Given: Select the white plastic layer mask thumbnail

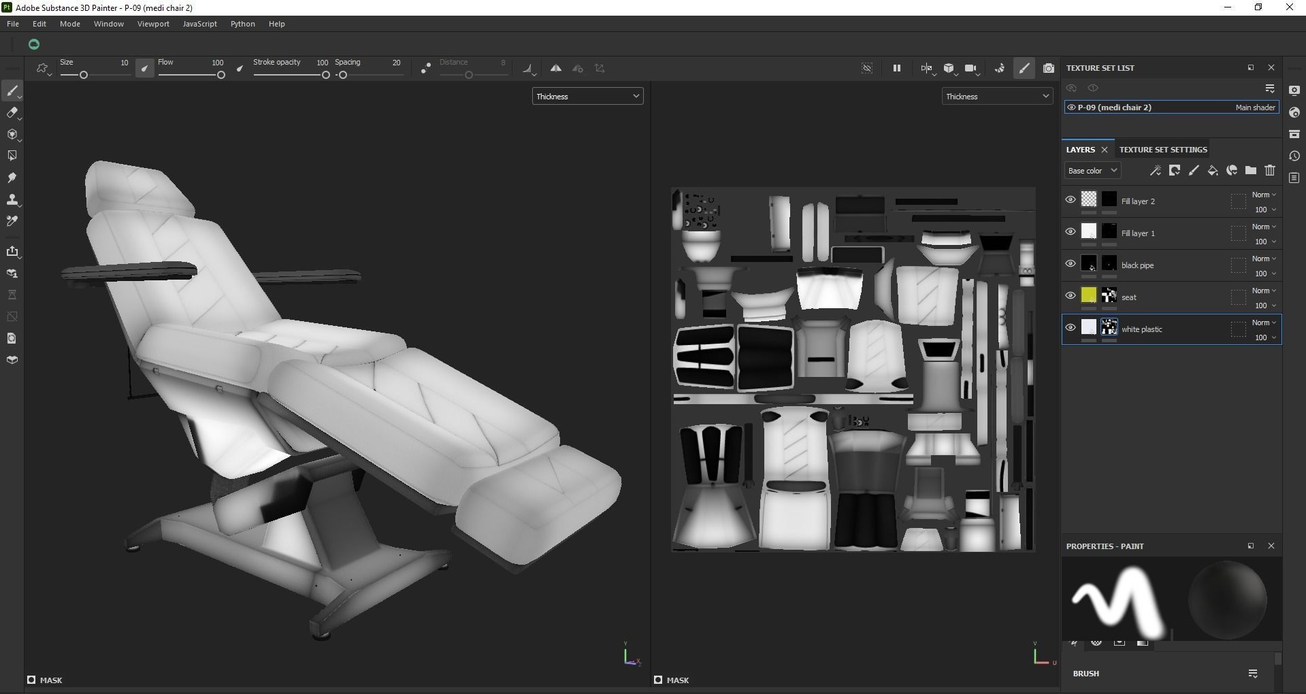Looking at the screenshot, I should 1109,327.
